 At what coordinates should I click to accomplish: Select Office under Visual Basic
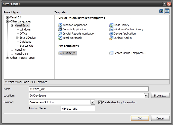[23, 34]
